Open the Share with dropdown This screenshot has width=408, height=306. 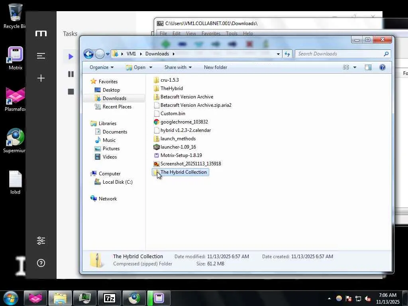(x=178, y=67)
